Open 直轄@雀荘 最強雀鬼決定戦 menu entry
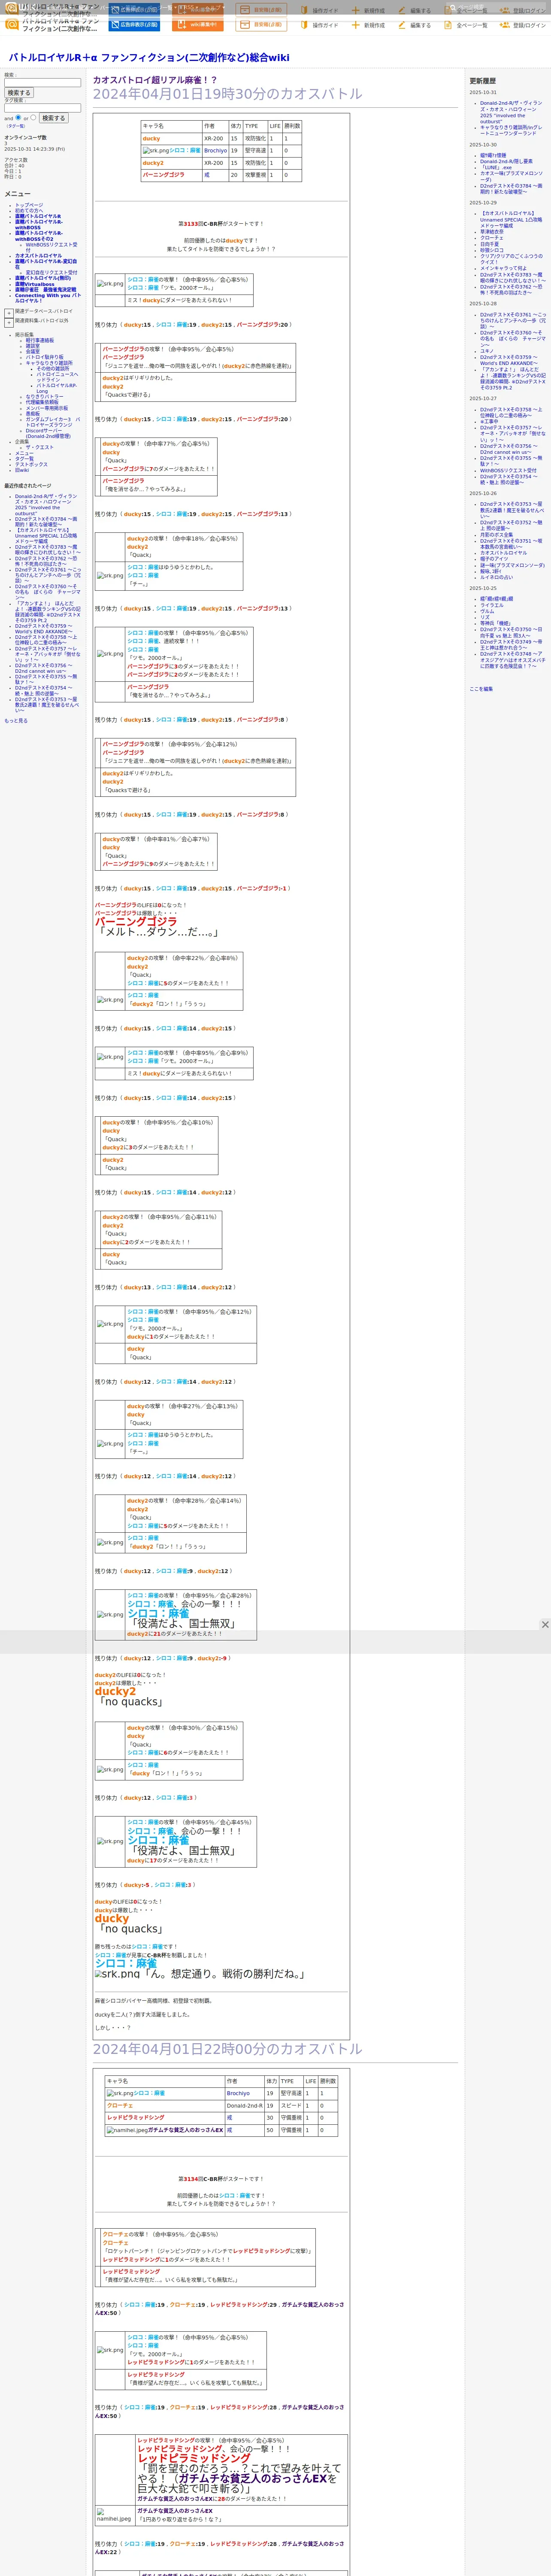 pyautogui.click(x=45, y=290)
